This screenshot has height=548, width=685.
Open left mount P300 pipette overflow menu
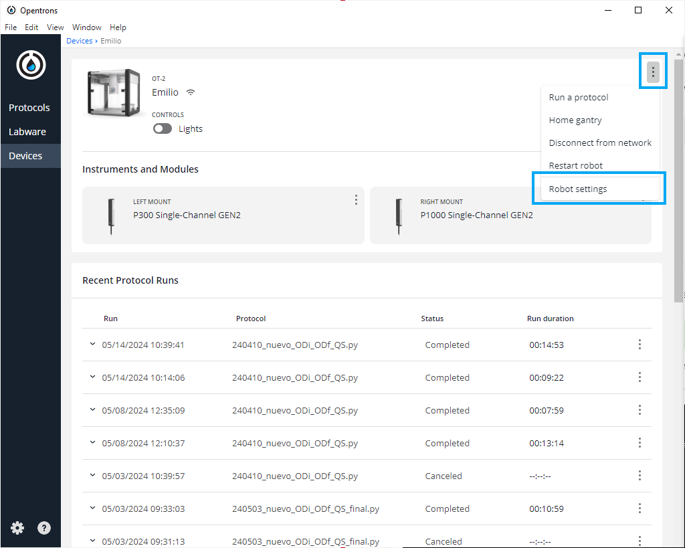tap(356, 199)
